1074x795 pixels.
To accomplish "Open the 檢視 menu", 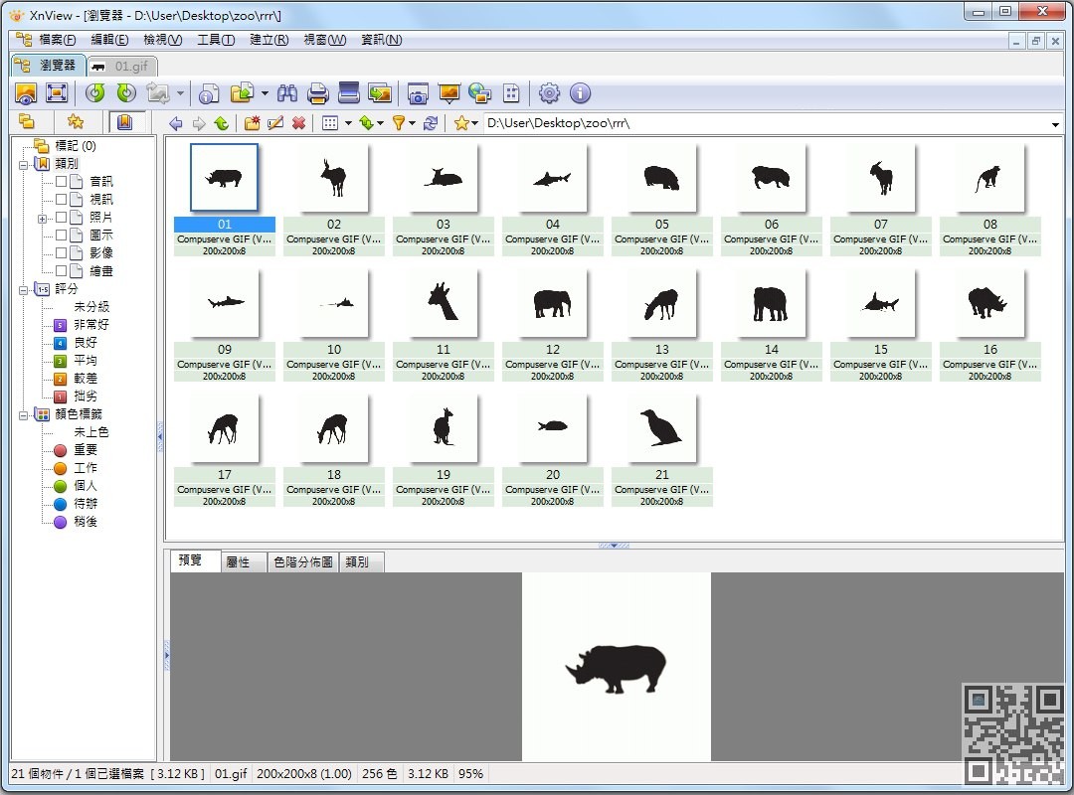I will [x=162, y=40].
